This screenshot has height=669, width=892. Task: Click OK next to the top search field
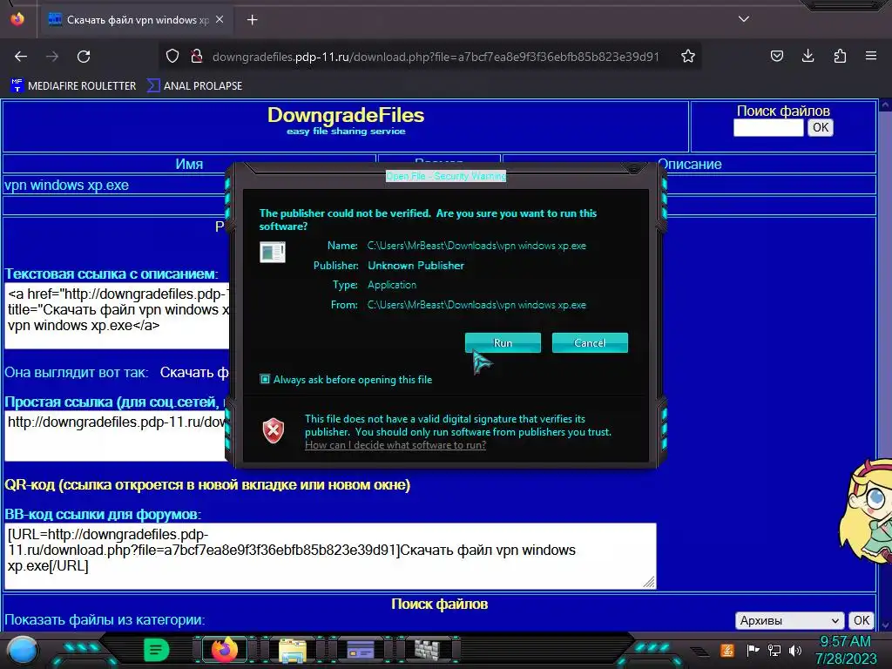click(x=821, y=127)
